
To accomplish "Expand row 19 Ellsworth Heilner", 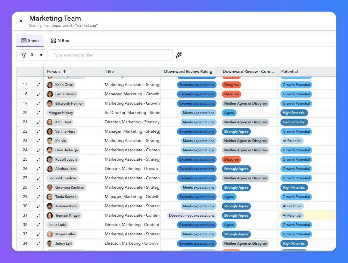I will coord(39,103).
